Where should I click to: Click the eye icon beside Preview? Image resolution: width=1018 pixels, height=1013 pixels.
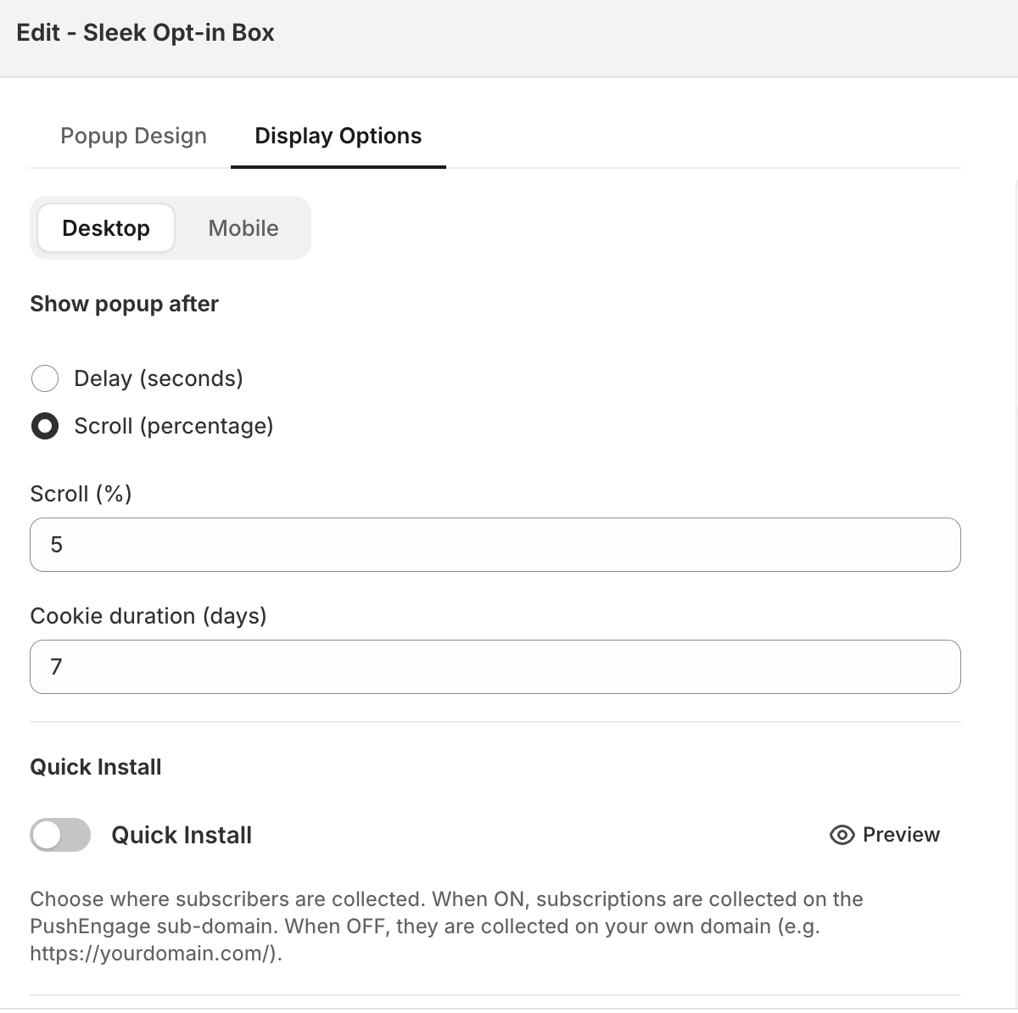(x=842, y=836)
